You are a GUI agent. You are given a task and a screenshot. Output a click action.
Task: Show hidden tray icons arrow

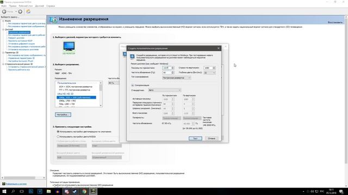tap(303, 191)
